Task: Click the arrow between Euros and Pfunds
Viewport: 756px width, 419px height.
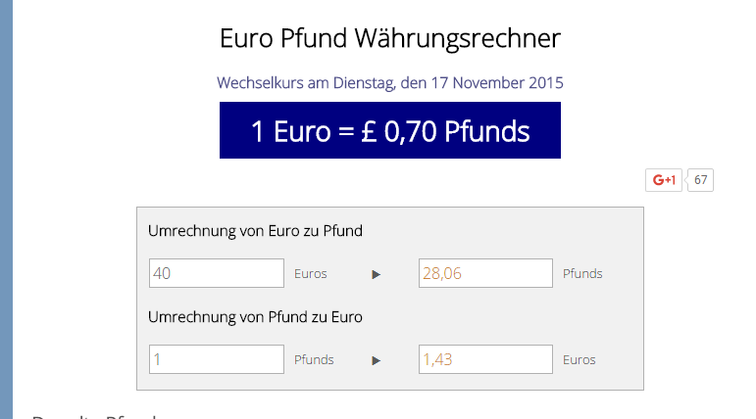Action: click(x=376, y=274)
